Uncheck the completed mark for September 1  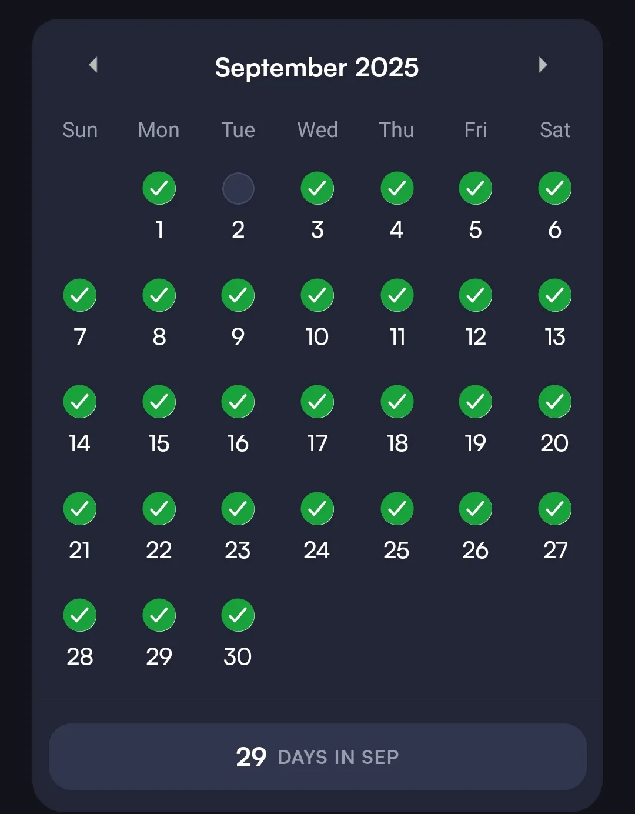coord(159,188)
